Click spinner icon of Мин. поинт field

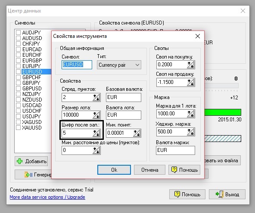point(137,133)
